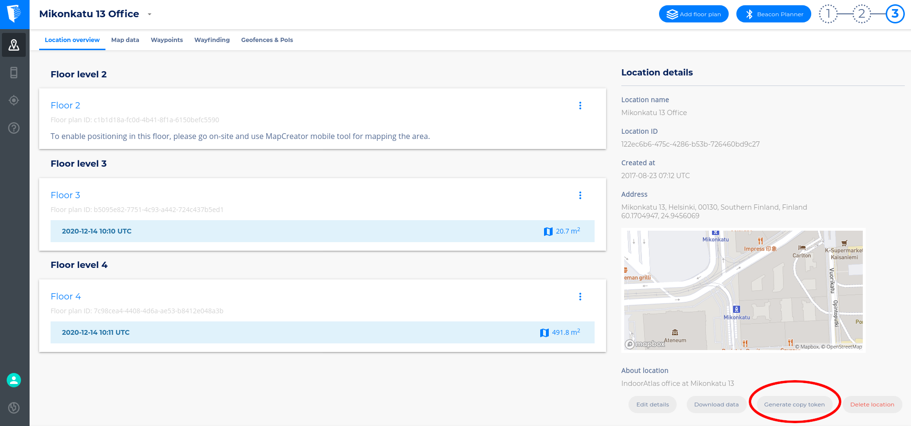Open Floor 4 kebab menu
Viewport: 911px width, 426px height.
pyautogui.click(x=580, y=297)
